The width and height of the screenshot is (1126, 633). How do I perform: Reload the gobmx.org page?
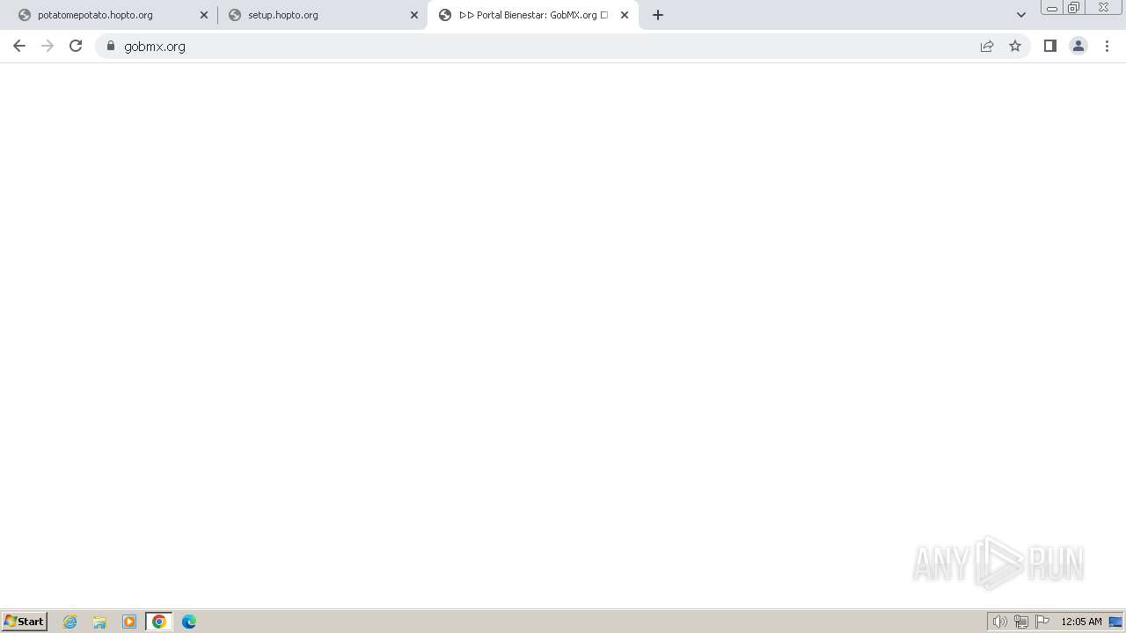[76, 46]
